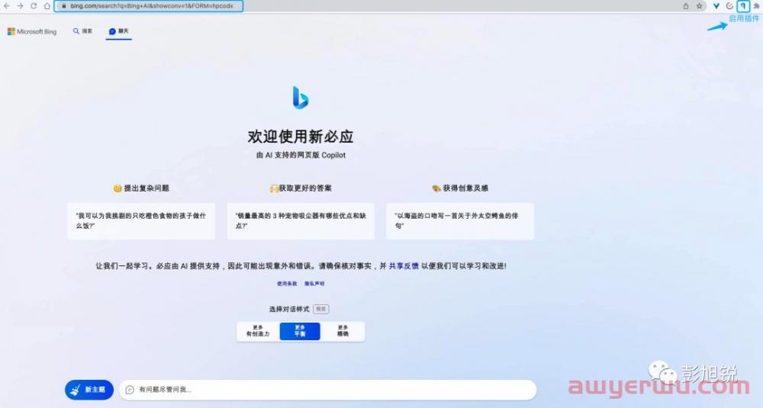Focus the bing.com address bar
Image resolution: width=763 pixels, height=408 pixels.
pos(149,6)
